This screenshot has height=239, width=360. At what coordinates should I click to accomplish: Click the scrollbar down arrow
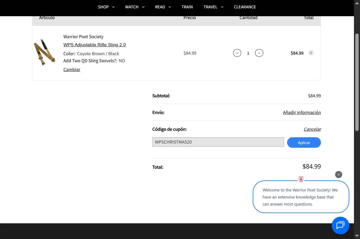tap(357, 236)
